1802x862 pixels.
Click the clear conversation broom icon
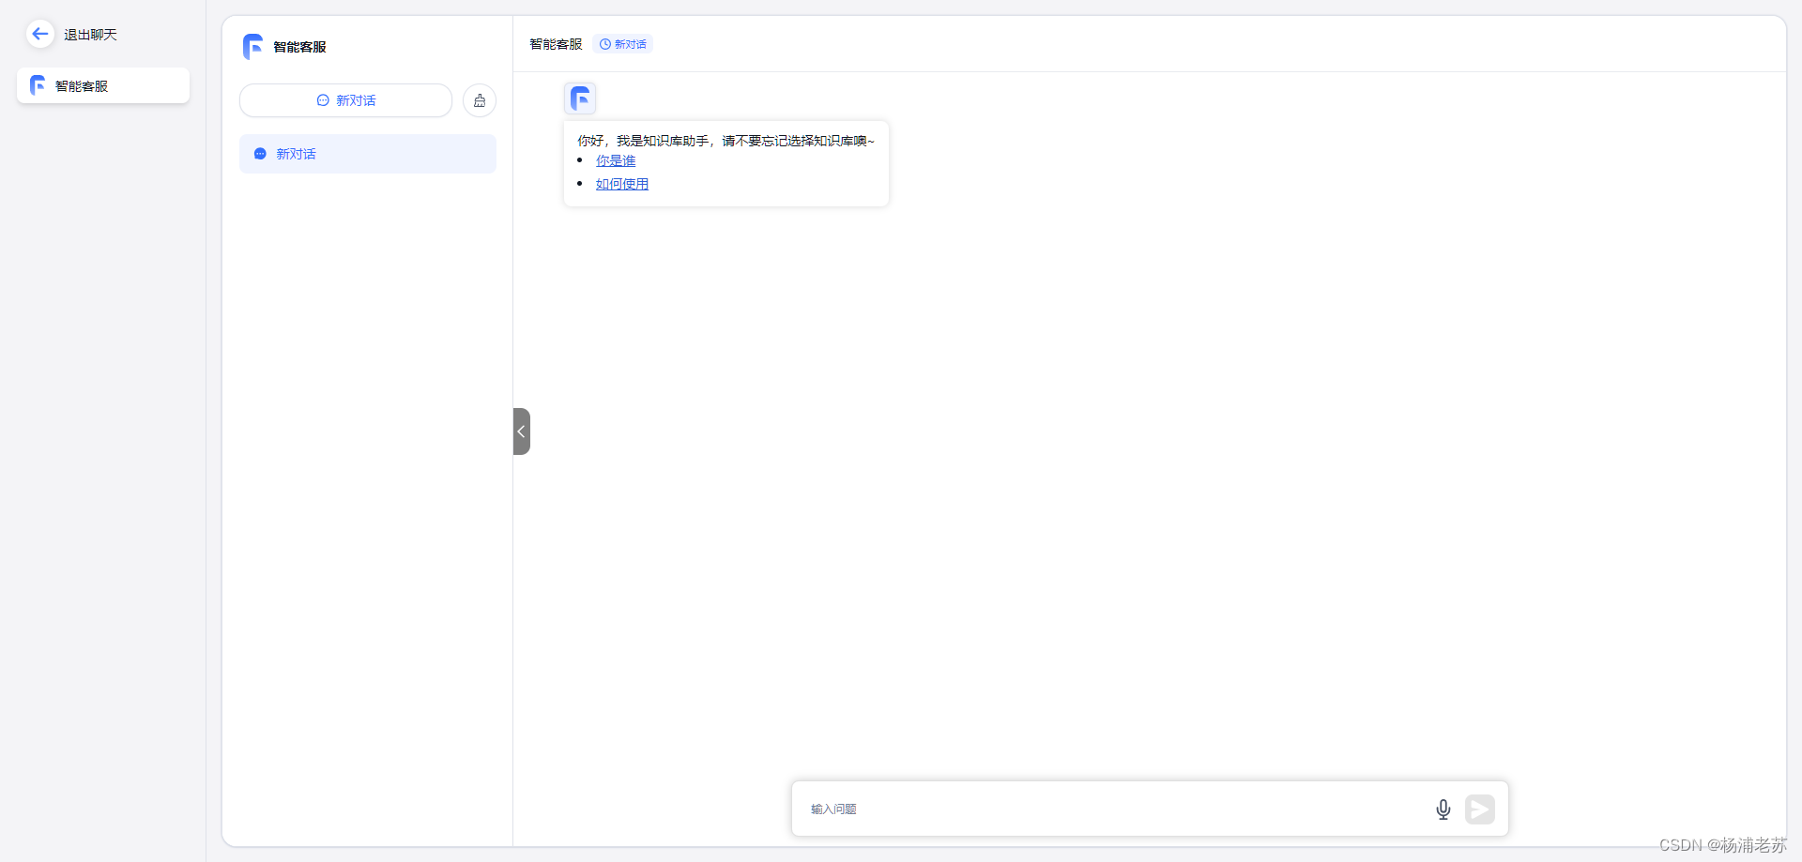[480, 100]
